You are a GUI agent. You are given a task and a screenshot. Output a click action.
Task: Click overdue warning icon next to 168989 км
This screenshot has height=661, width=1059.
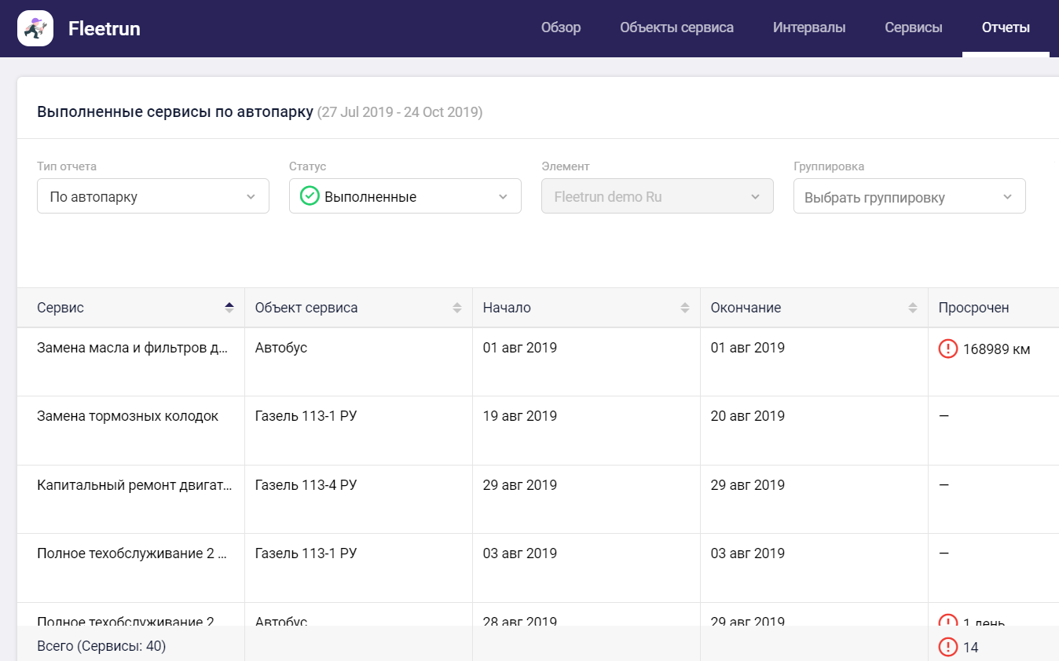(948, 349)
